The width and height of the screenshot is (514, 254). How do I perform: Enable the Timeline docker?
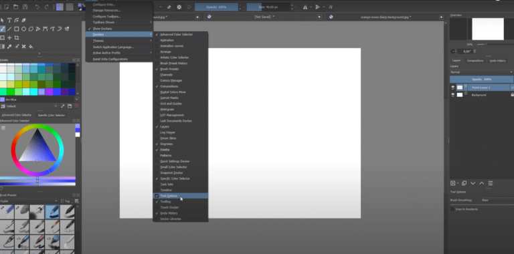180,190
